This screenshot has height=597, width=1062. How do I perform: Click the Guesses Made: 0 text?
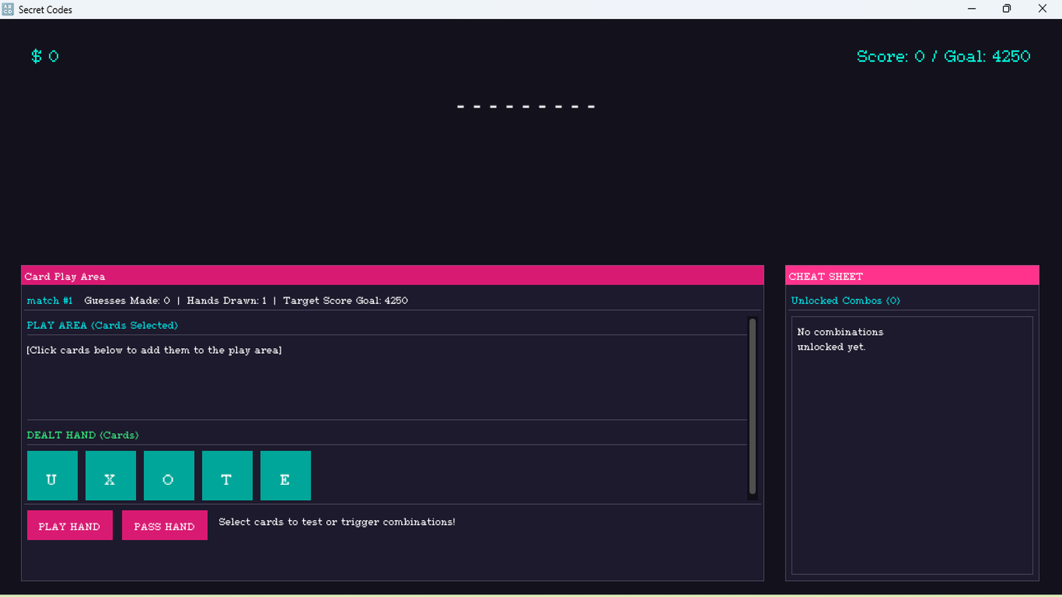click(127, 301)
